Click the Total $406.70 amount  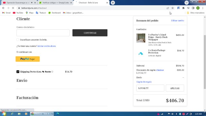tap(175, 101)
